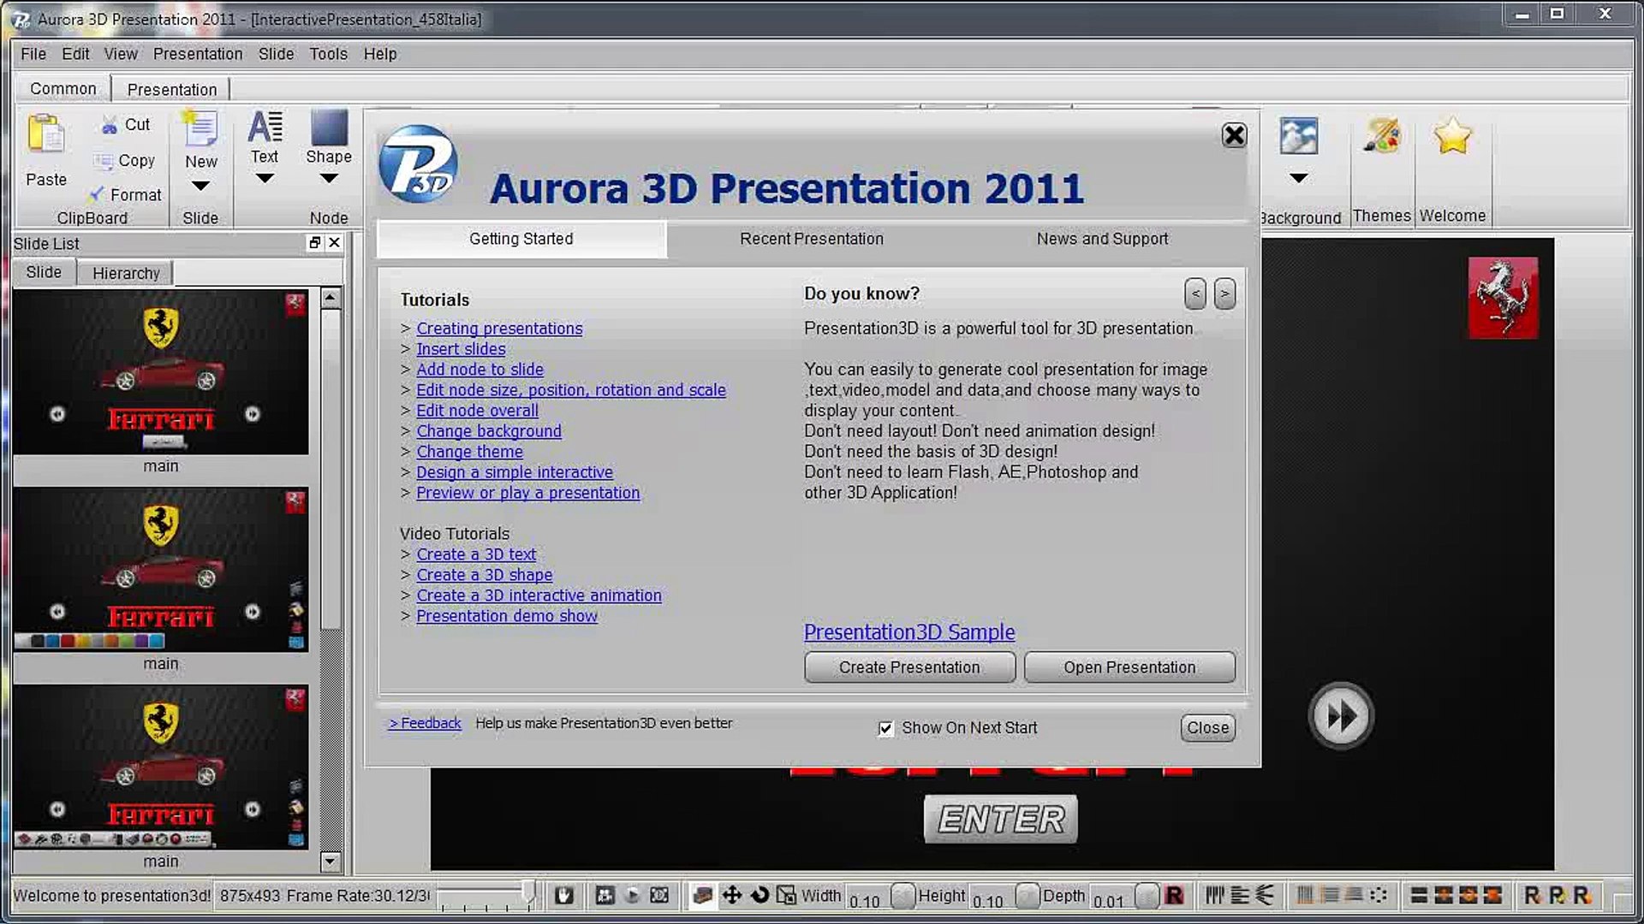Screen dimensions: 1644x924
Task: Switch to Recent Presentation tab
Action: [x=811, y=239]
